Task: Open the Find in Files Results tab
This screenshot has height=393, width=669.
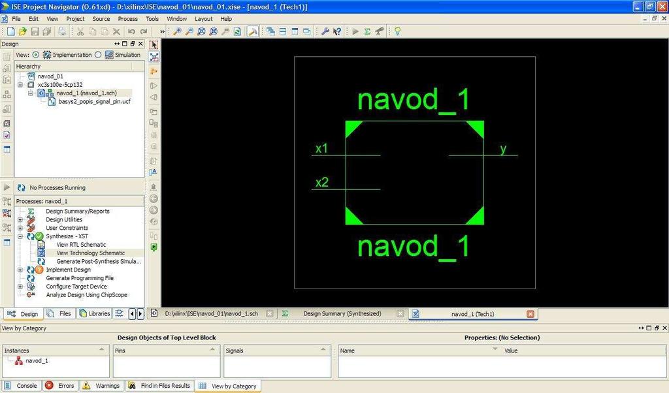Action: [159, 386]
